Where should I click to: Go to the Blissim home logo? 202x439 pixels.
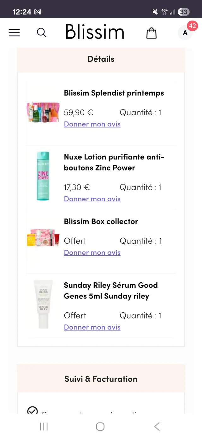click(x=95, y=32)
